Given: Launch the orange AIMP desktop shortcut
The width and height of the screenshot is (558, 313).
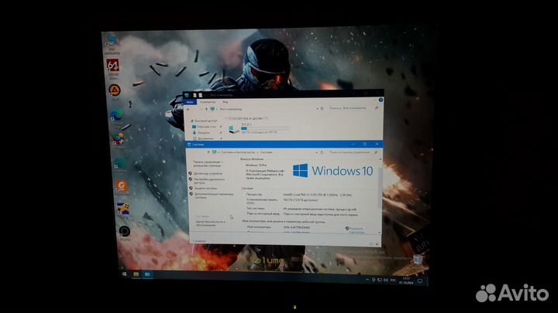Looking at the screenshot, I should pos(114,91).
